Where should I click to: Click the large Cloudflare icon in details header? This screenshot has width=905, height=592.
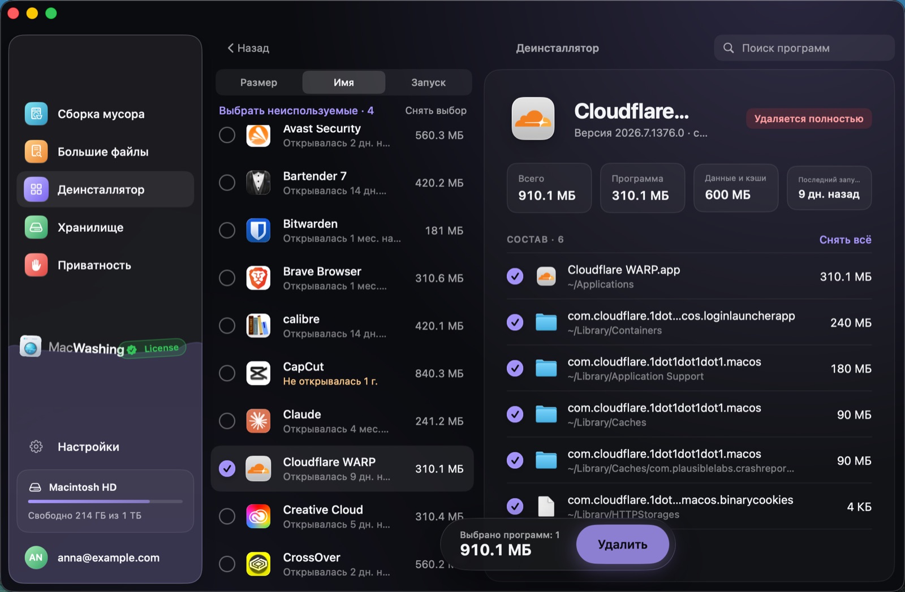point(533,119)
